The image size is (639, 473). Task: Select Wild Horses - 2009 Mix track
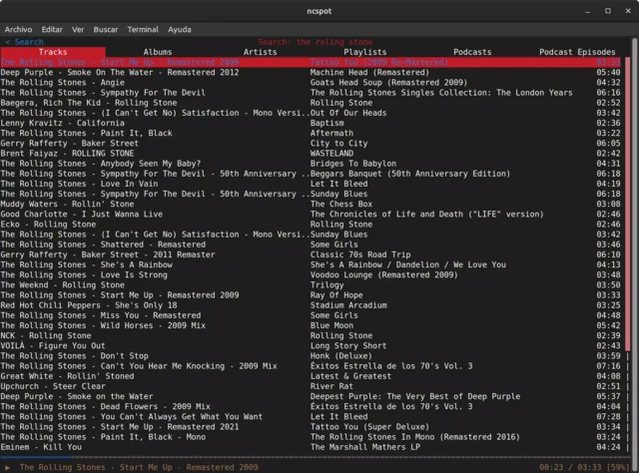(311, 325)
